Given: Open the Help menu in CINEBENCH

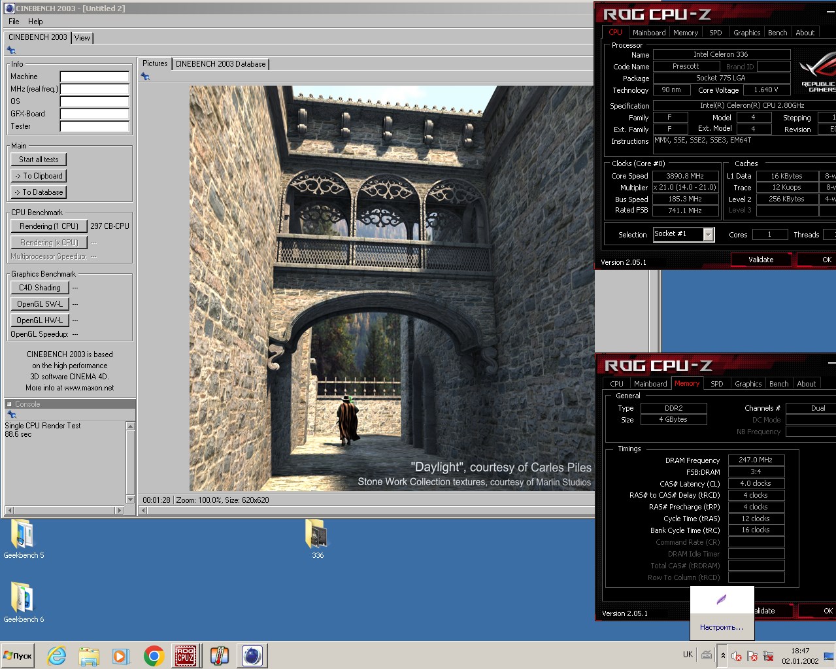Looking at the screenshot, I should pos(35,22).
